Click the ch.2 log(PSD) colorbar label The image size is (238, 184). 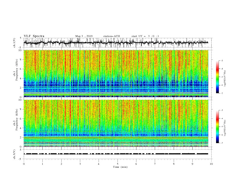225,128
